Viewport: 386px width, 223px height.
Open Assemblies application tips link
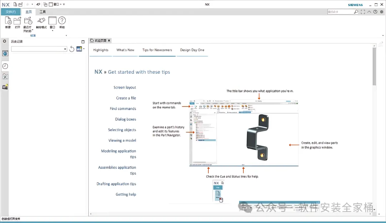tap(117, 170)
